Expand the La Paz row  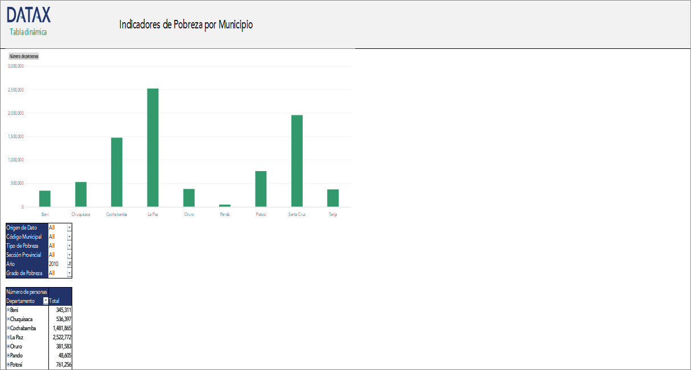point(8,337)
